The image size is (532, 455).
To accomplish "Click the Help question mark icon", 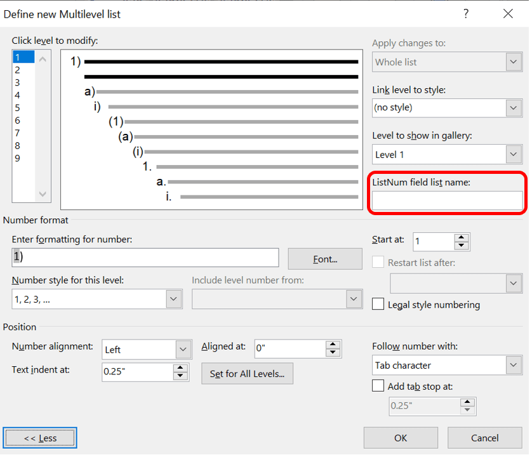I will coord(467,13).
